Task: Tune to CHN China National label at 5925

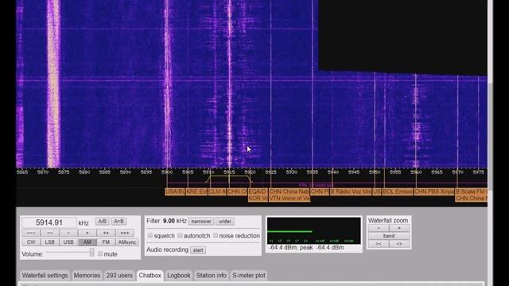Action: 289,192
